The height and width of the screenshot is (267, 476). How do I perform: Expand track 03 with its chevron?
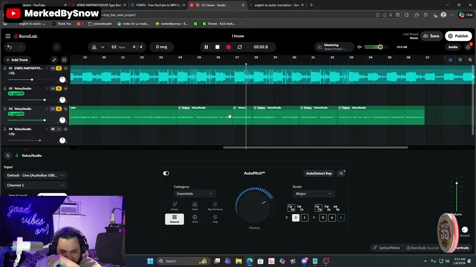[x=65, y=109]
